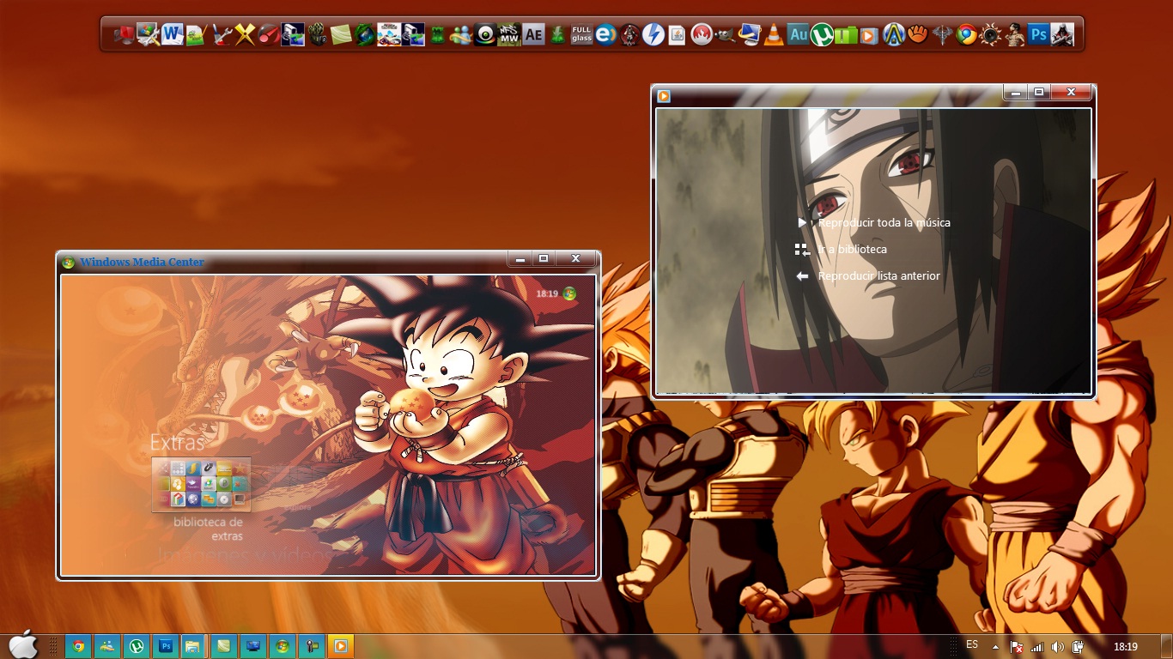Open Nero Burning flame icon in dock
1173x659 pixels.
(702, 34)
